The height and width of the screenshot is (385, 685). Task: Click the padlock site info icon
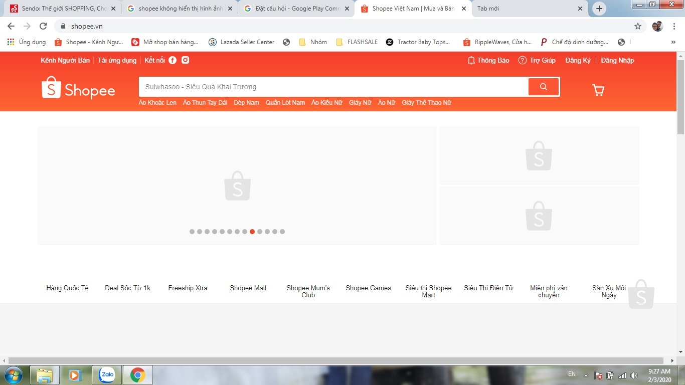click(x=63, y=26)
